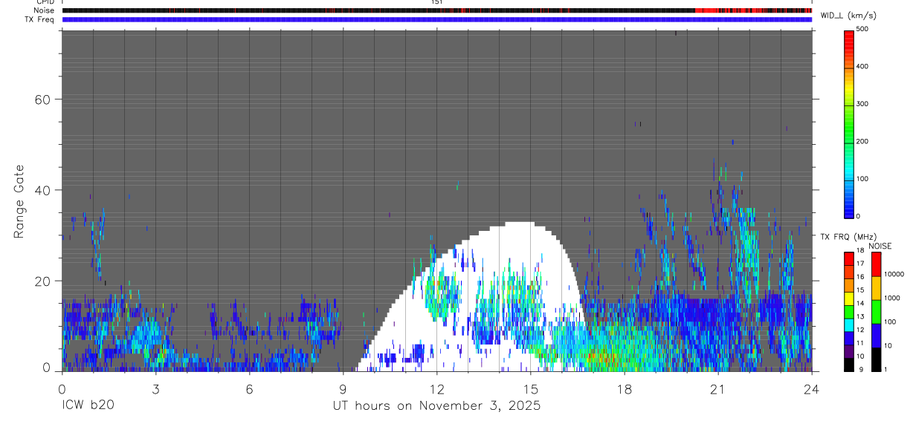Click the x-axis tick label 21
The image size is (913, 421).
pyautogui.click(x=717, y=388)
